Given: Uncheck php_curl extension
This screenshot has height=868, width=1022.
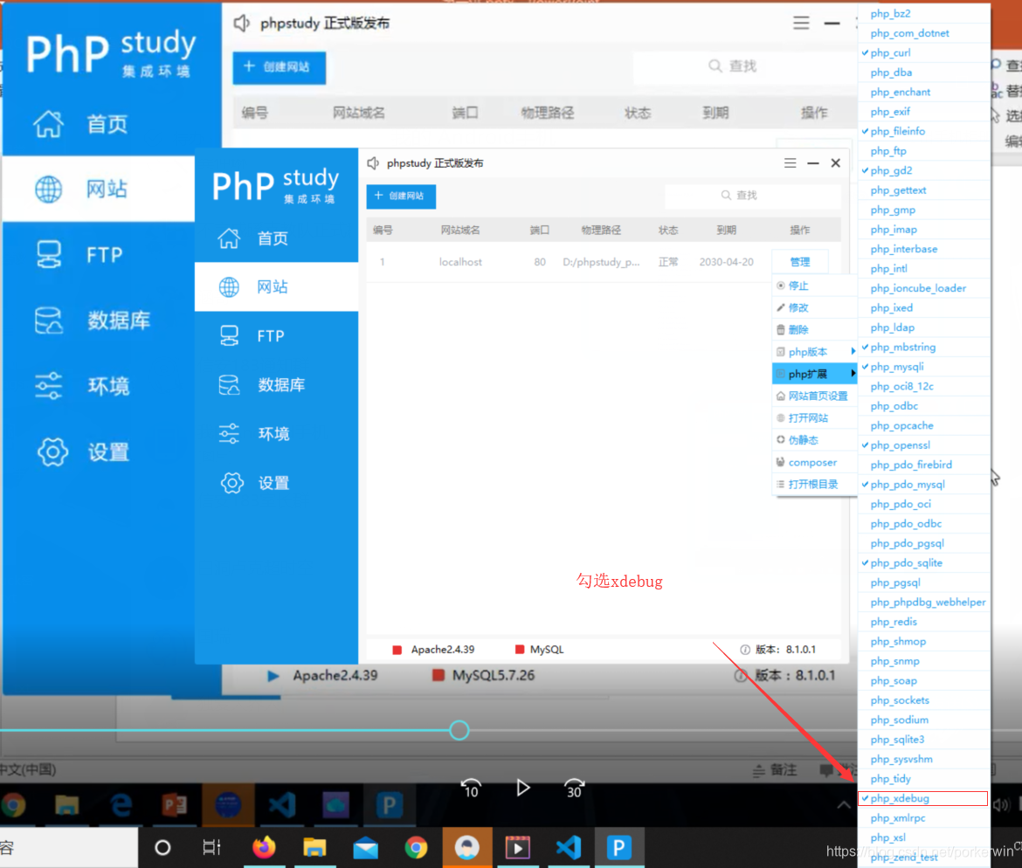Looking at the screenshot, I should 923,52.
